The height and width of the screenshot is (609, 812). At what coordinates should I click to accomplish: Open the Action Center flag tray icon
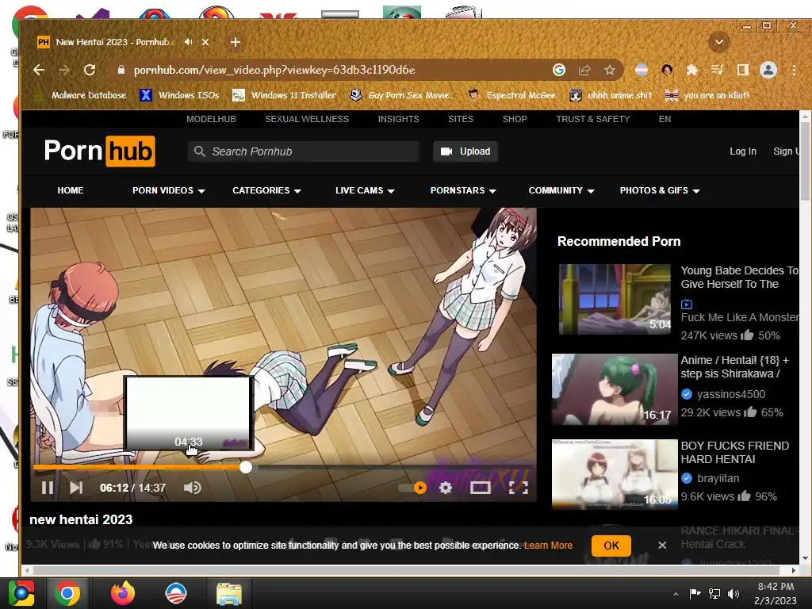[695, 593]
